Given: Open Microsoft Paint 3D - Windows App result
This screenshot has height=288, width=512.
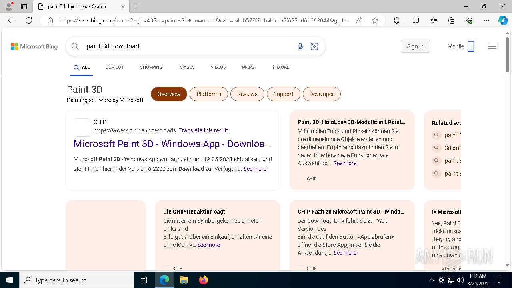Looking at the screenshot, I should pyautogui.click(x=172, y=144).
